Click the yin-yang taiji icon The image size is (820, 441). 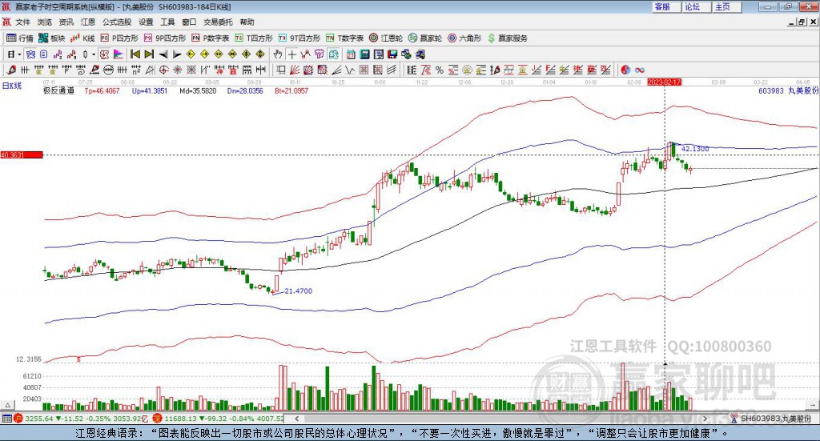click(626, 70)
